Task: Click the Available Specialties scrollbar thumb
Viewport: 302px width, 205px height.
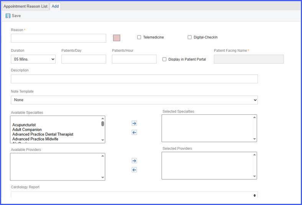Action: click(x=103, y=124)
